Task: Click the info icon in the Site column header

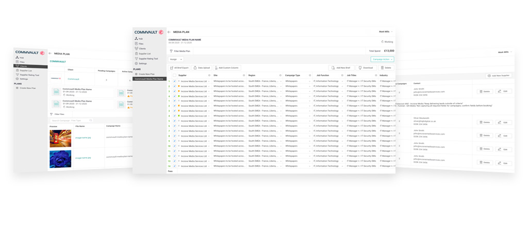Action: point(244,75)
